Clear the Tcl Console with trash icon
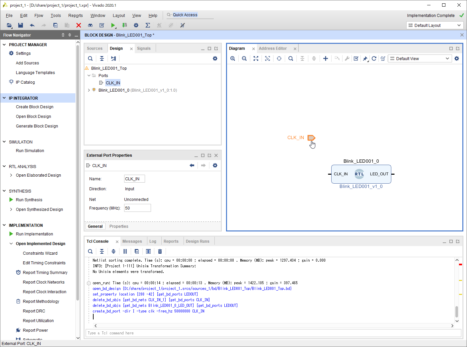 160,251
